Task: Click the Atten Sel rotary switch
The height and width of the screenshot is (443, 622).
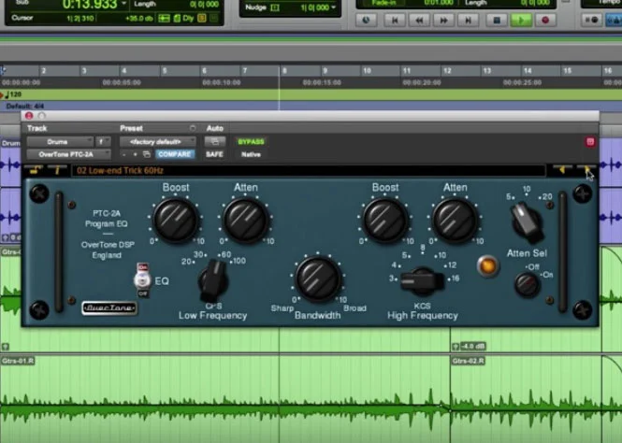Action: [527, 222]
